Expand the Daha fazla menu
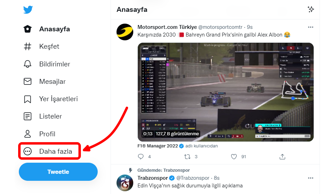The width and height of the screenshot is (322, 194). tap(50, 151)
